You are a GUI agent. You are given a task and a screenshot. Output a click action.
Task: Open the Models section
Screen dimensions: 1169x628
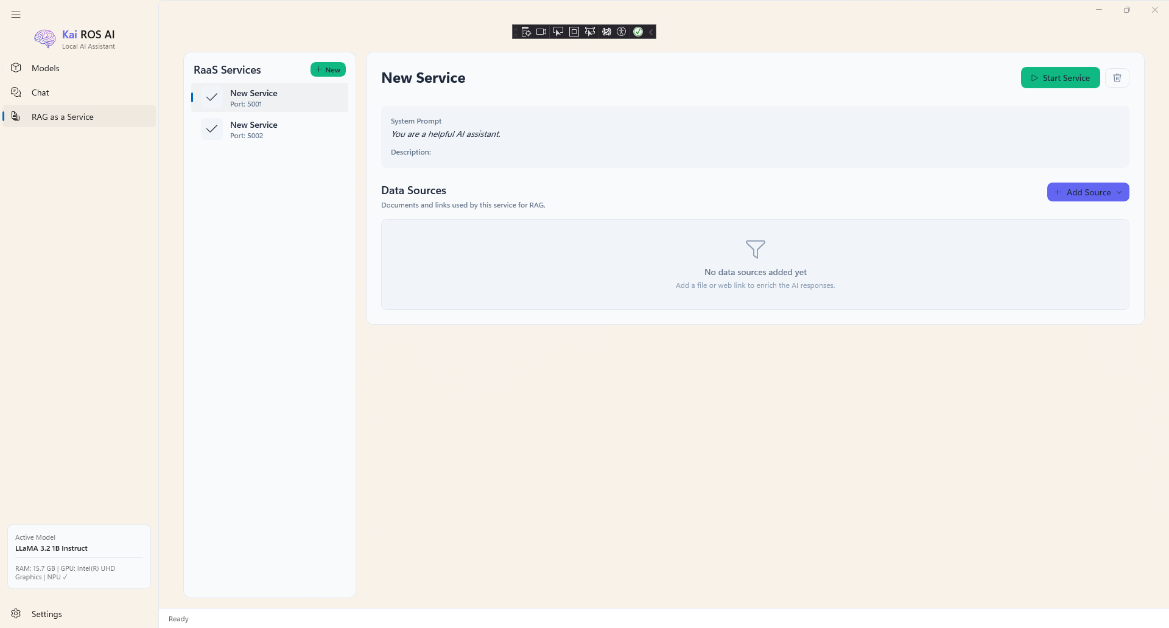click(45, 68)
